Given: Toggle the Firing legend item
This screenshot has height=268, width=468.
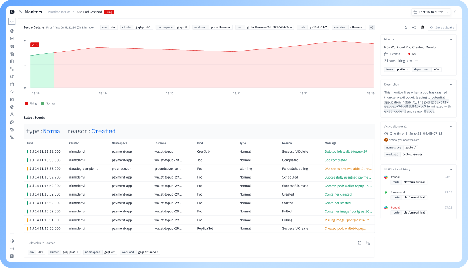Looking at the screenshot, I should (x=31, y=104).
